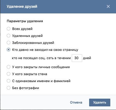
Task: Confirm with the Удалить button
Action: tap(100, 103)
